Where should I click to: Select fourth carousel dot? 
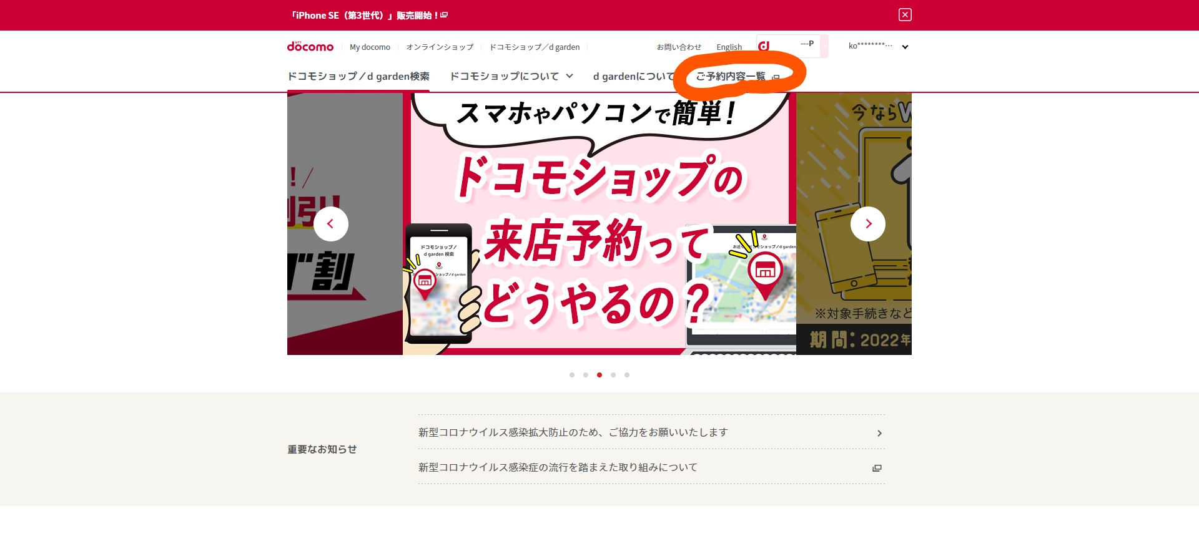pyautogui.click(x=613, y=375)
